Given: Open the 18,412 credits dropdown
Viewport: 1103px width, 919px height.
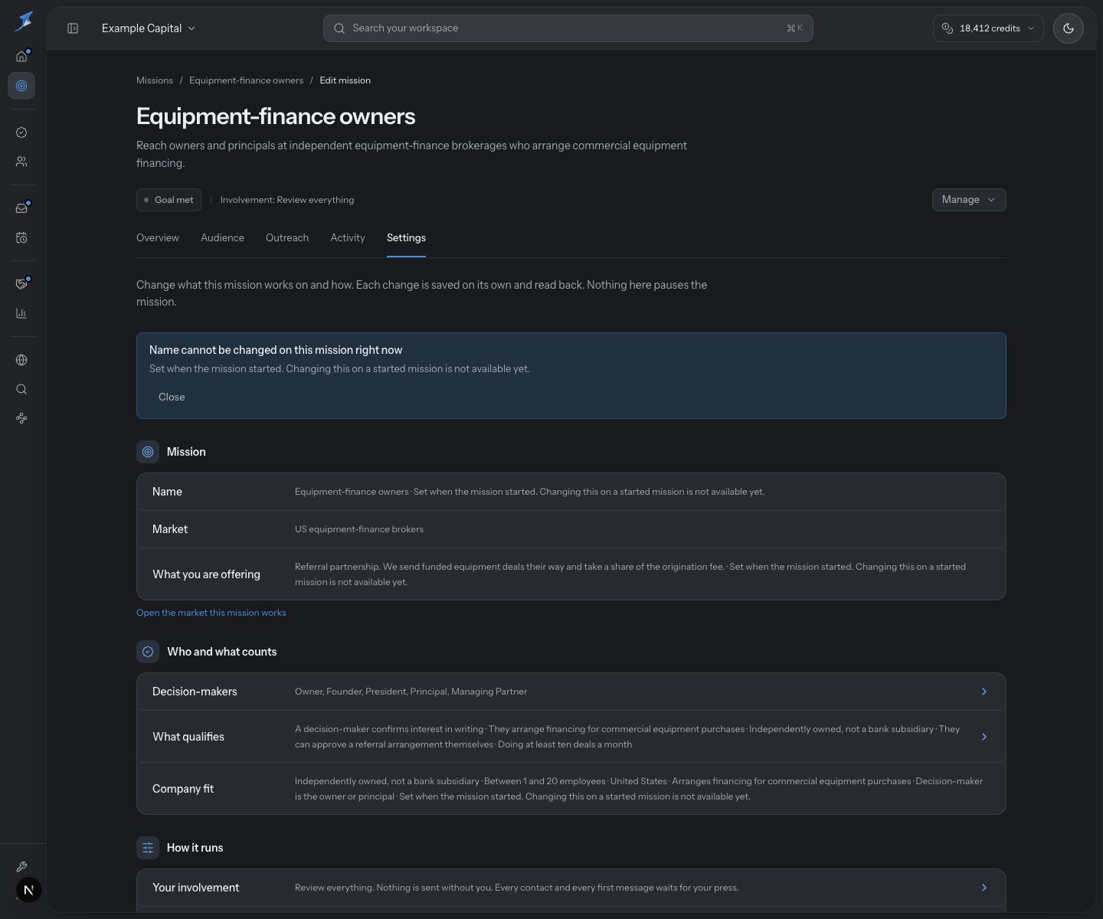Looking at the screenshot, I should point(988,28).
